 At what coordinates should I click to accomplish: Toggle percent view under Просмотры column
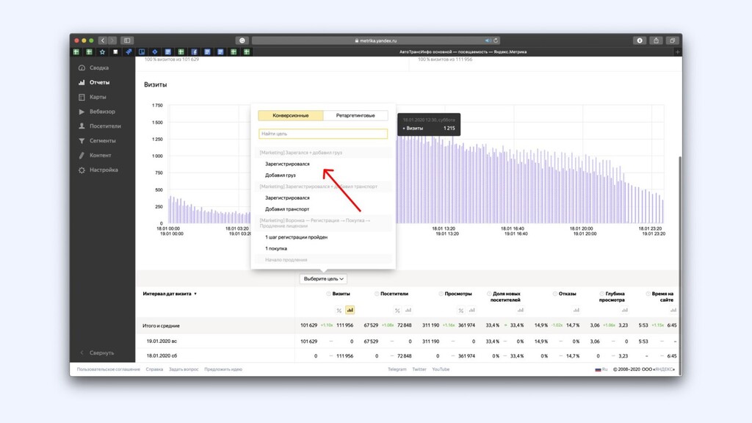[x=461, y=311]
